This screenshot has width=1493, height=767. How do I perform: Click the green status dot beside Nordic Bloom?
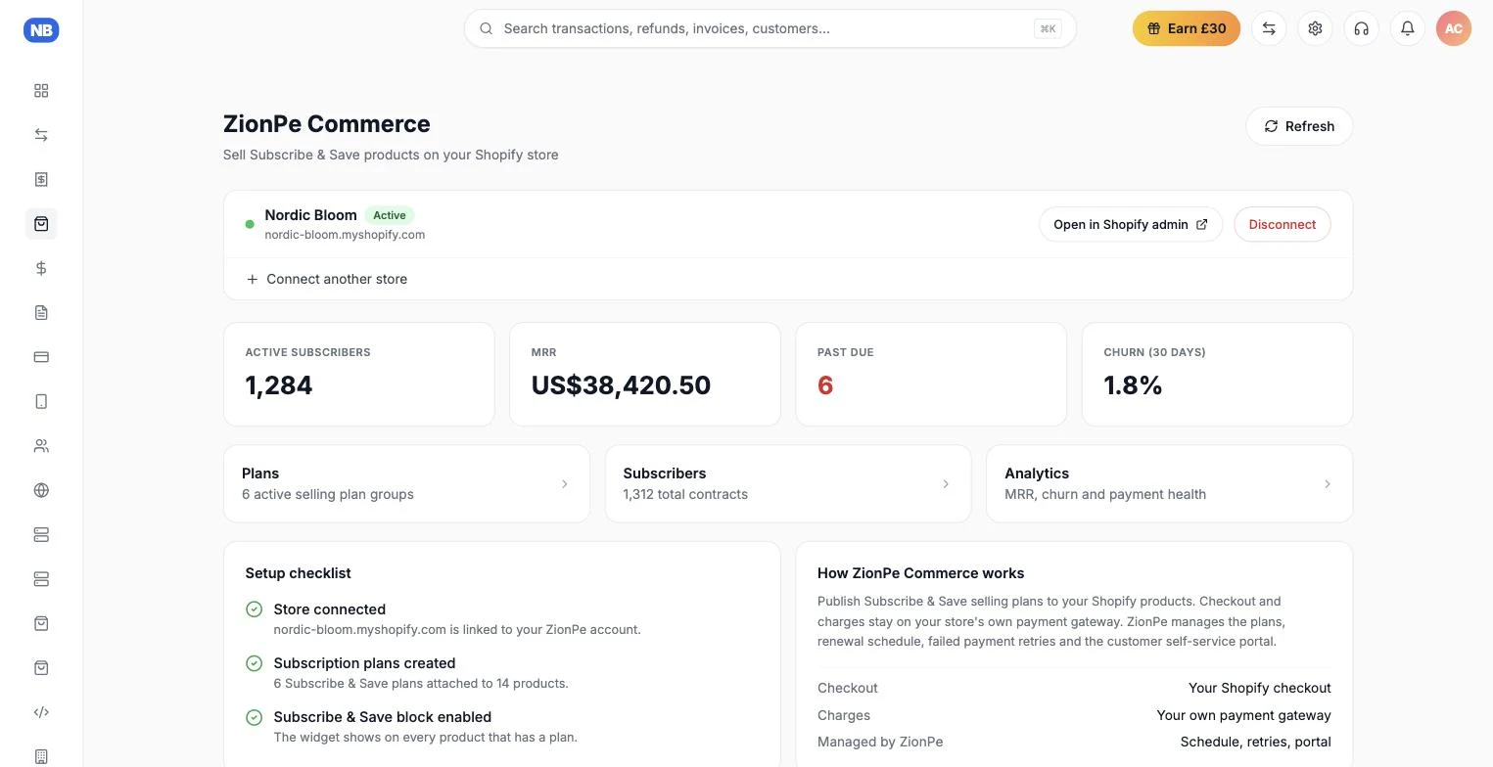[250, 224]
